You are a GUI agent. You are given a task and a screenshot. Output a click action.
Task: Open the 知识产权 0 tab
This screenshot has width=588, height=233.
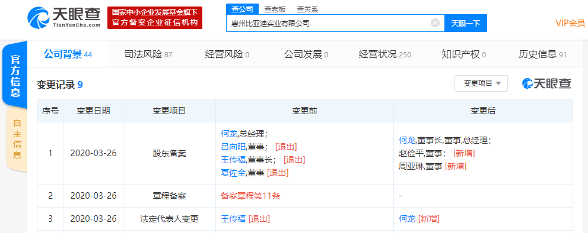[x=464, y=54]
